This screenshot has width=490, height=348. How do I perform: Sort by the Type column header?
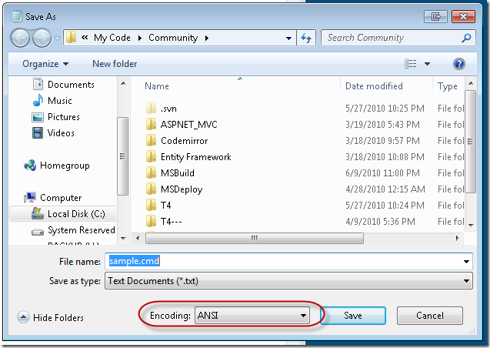coord(447,86)
